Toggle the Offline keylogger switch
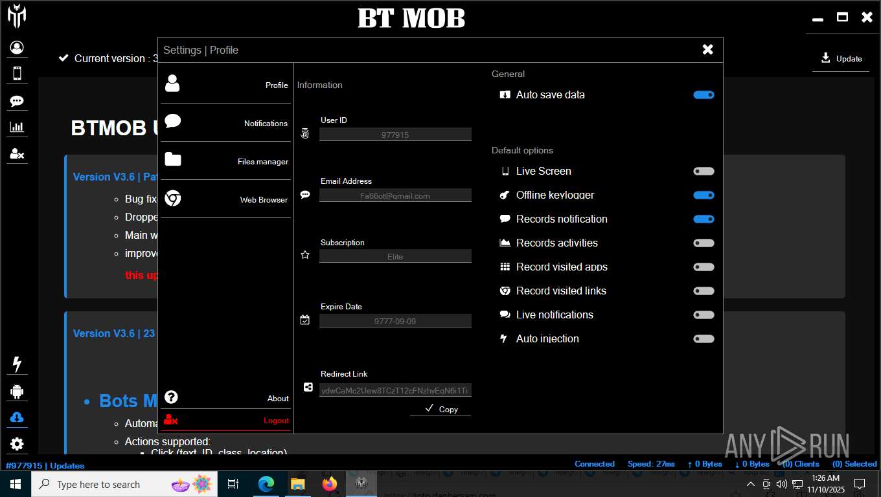 click(704, 195)
